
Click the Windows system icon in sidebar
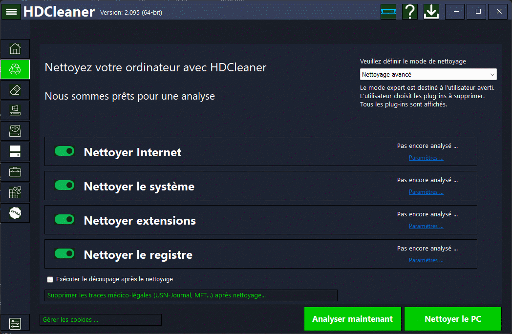(x=15, y=110)
